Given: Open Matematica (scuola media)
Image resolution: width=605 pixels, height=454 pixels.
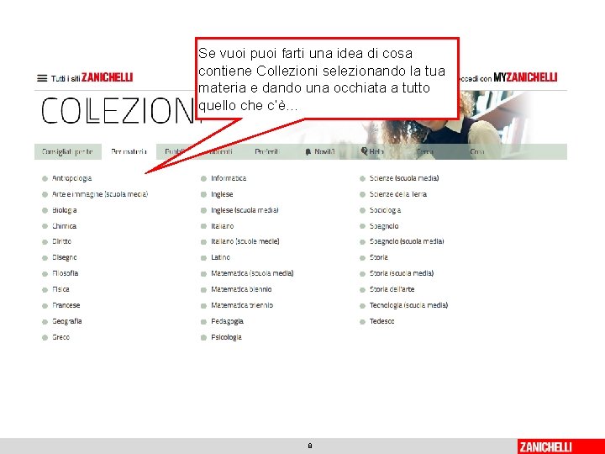Looking at the screenshot, I should tap(252, 273).
